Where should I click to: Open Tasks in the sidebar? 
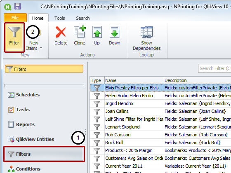pos(19,110)
